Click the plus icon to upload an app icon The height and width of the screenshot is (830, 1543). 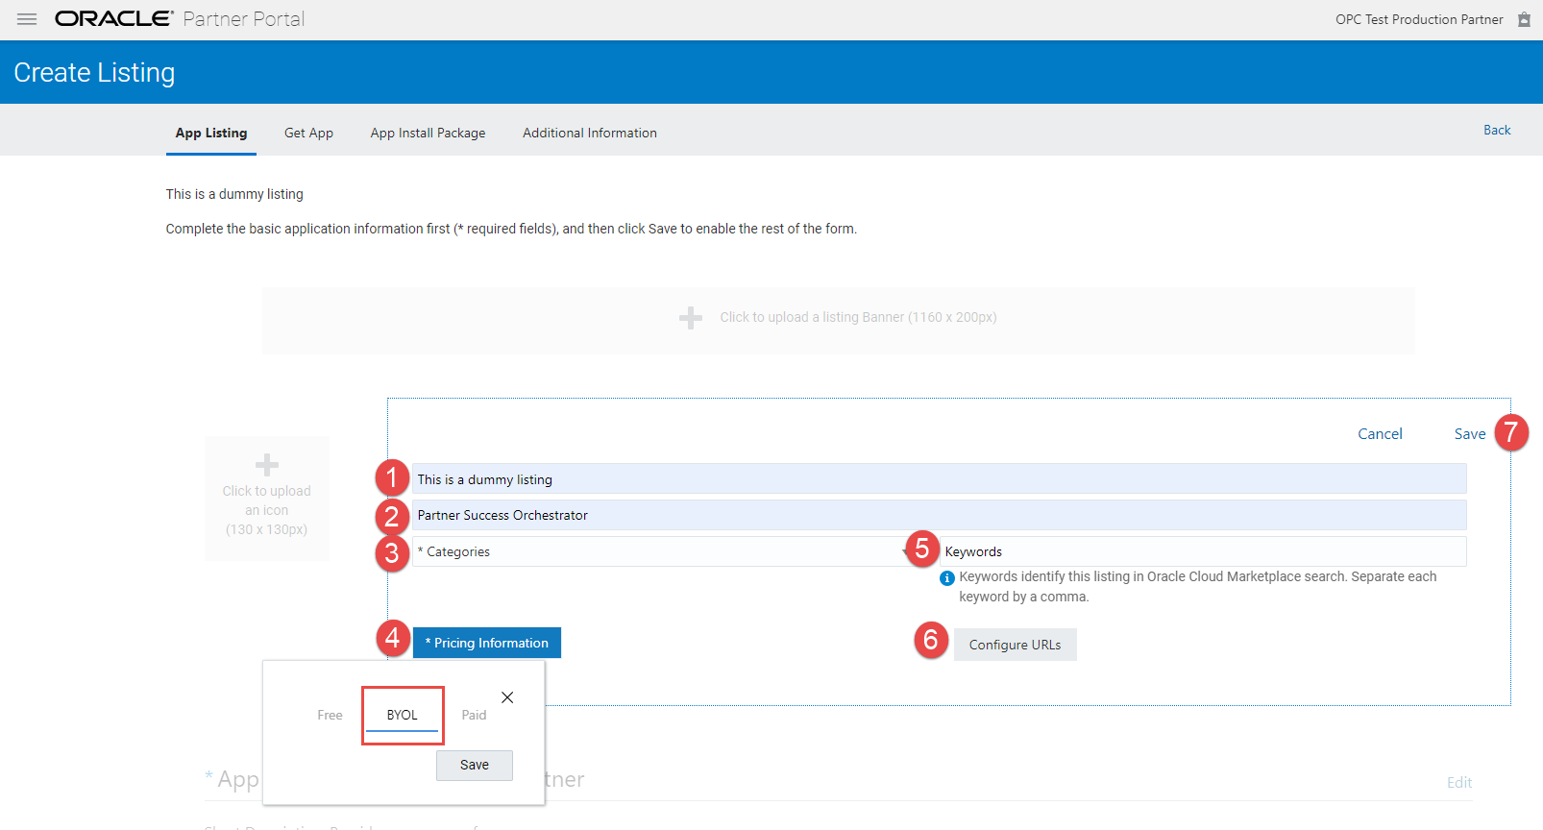tap(267, 465)
